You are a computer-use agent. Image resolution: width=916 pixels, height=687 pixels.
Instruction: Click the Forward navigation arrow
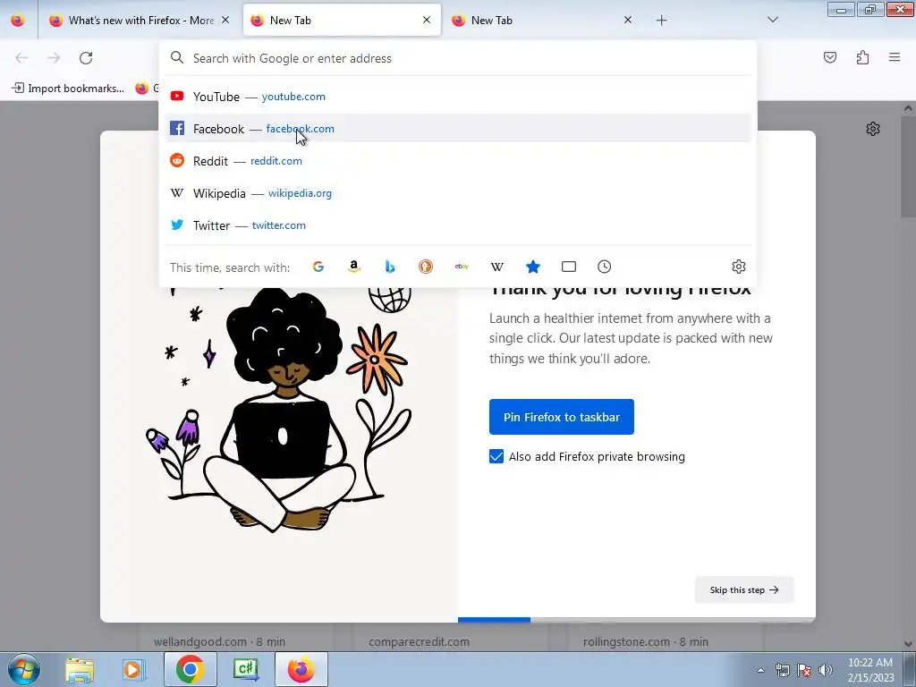(54, 58)
